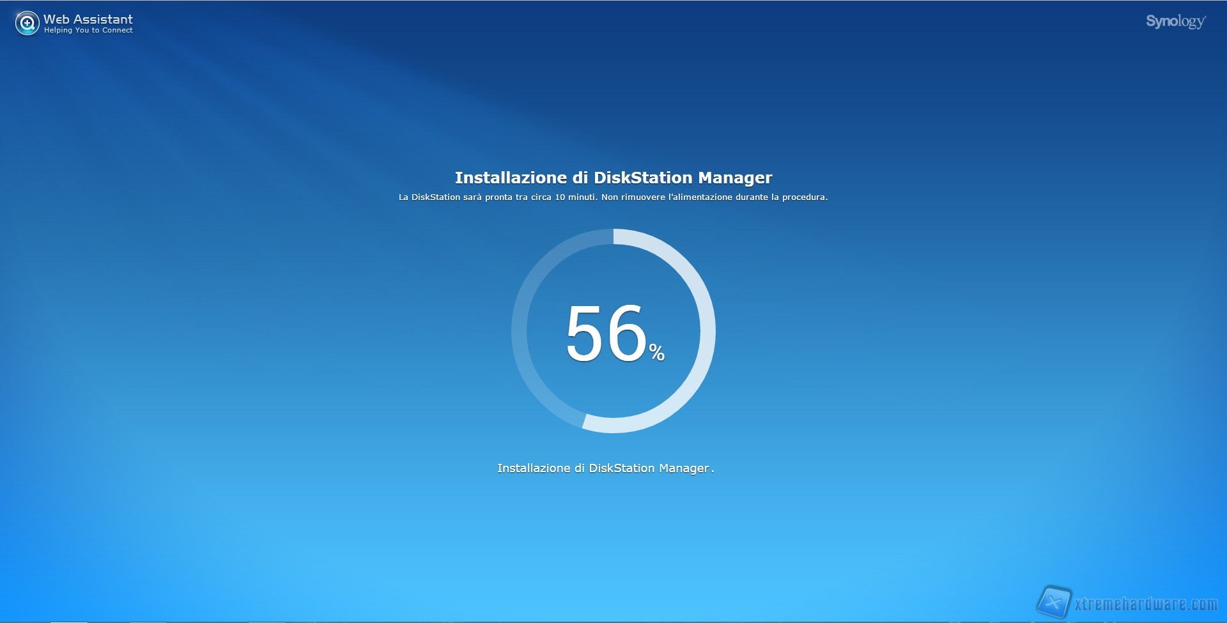
Task: Click the unfilled left side of the progress ring
Action: [x=519, y=331]
